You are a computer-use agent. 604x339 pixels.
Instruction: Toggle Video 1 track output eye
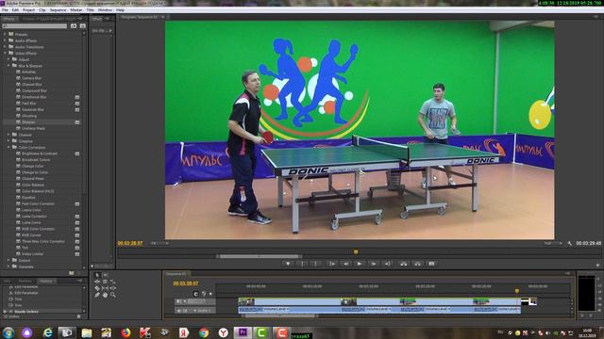coord(179,301)
